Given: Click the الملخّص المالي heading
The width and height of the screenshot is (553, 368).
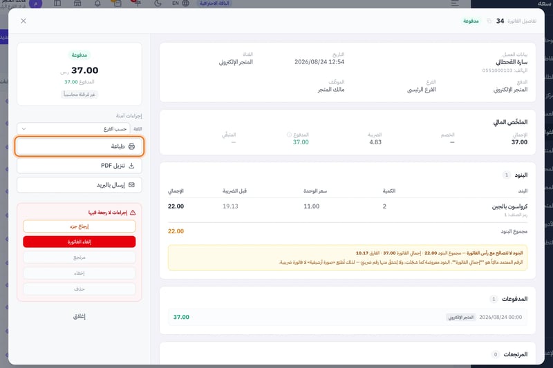Looking at the screenshot, I should coord(510,122).
